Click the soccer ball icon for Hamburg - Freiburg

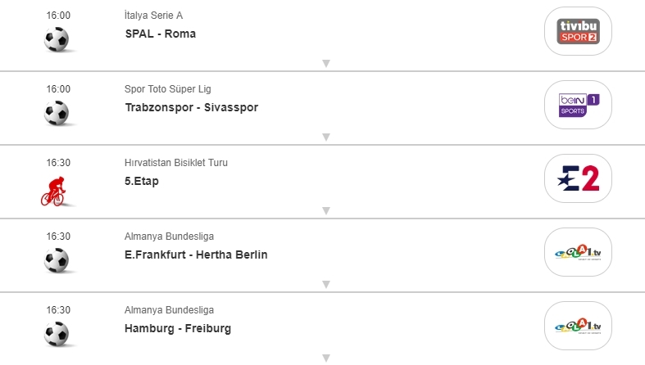(57, 334)
